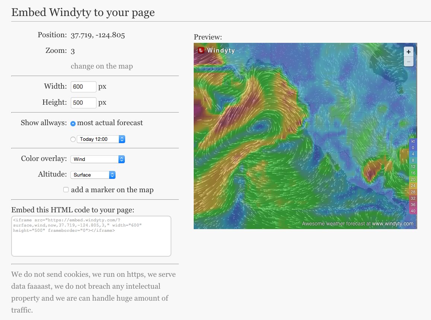Click 'Embed this HTML code to your page:' label
This screenshot has height=320, width=431.
(x=73, y=210)
